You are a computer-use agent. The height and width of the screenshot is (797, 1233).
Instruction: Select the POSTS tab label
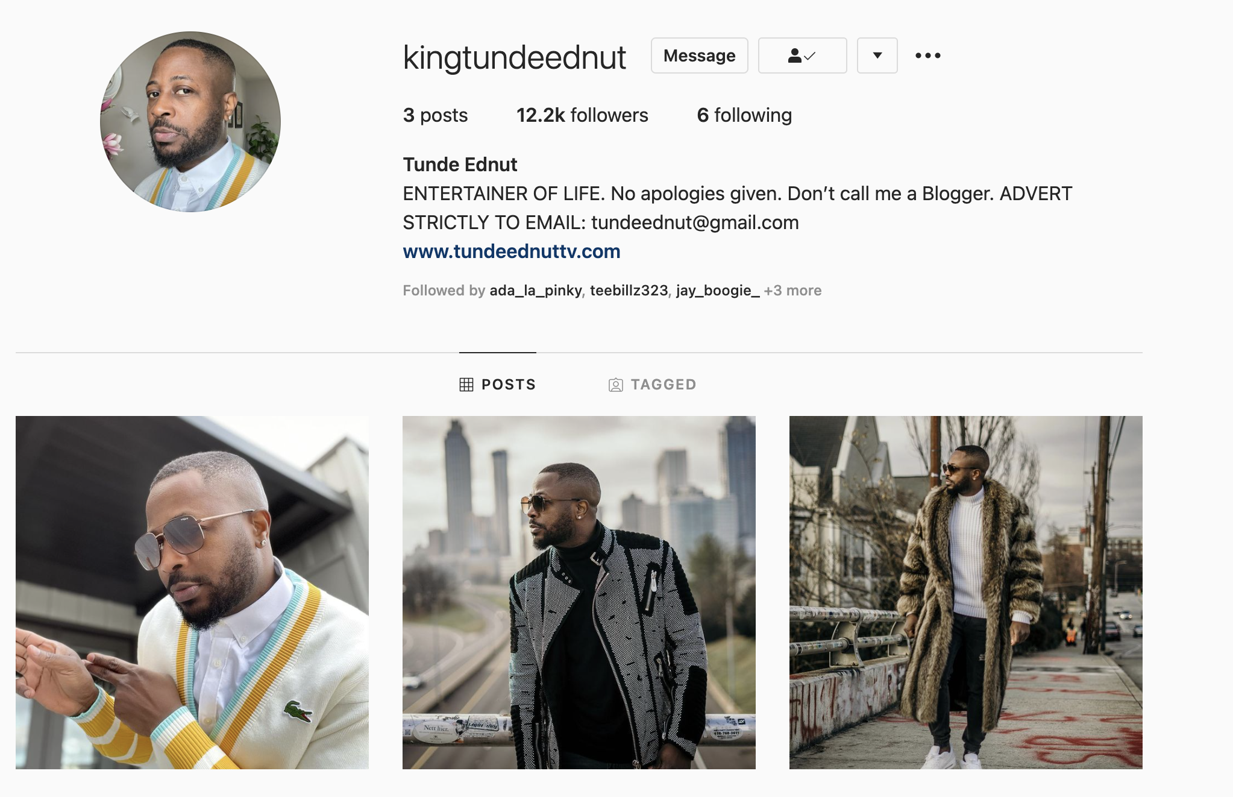(x=509, y=385)
